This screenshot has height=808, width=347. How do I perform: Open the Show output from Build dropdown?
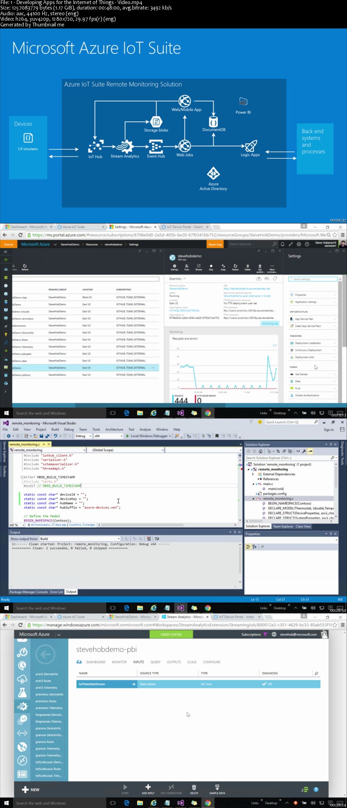click(80, 539)
